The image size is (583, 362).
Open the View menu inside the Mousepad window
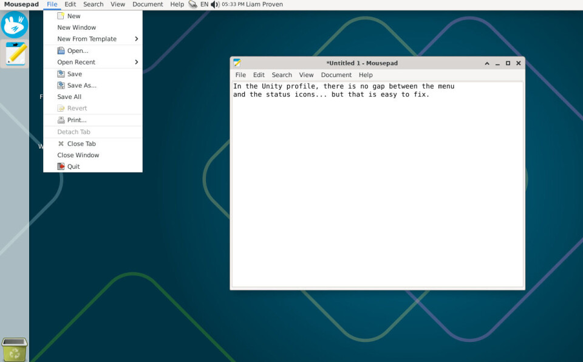tap(306, 75)
